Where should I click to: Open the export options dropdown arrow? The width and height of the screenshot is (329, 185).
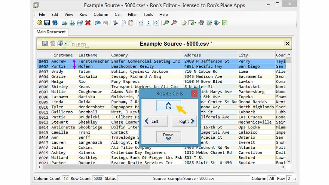(x=195, y=23)
